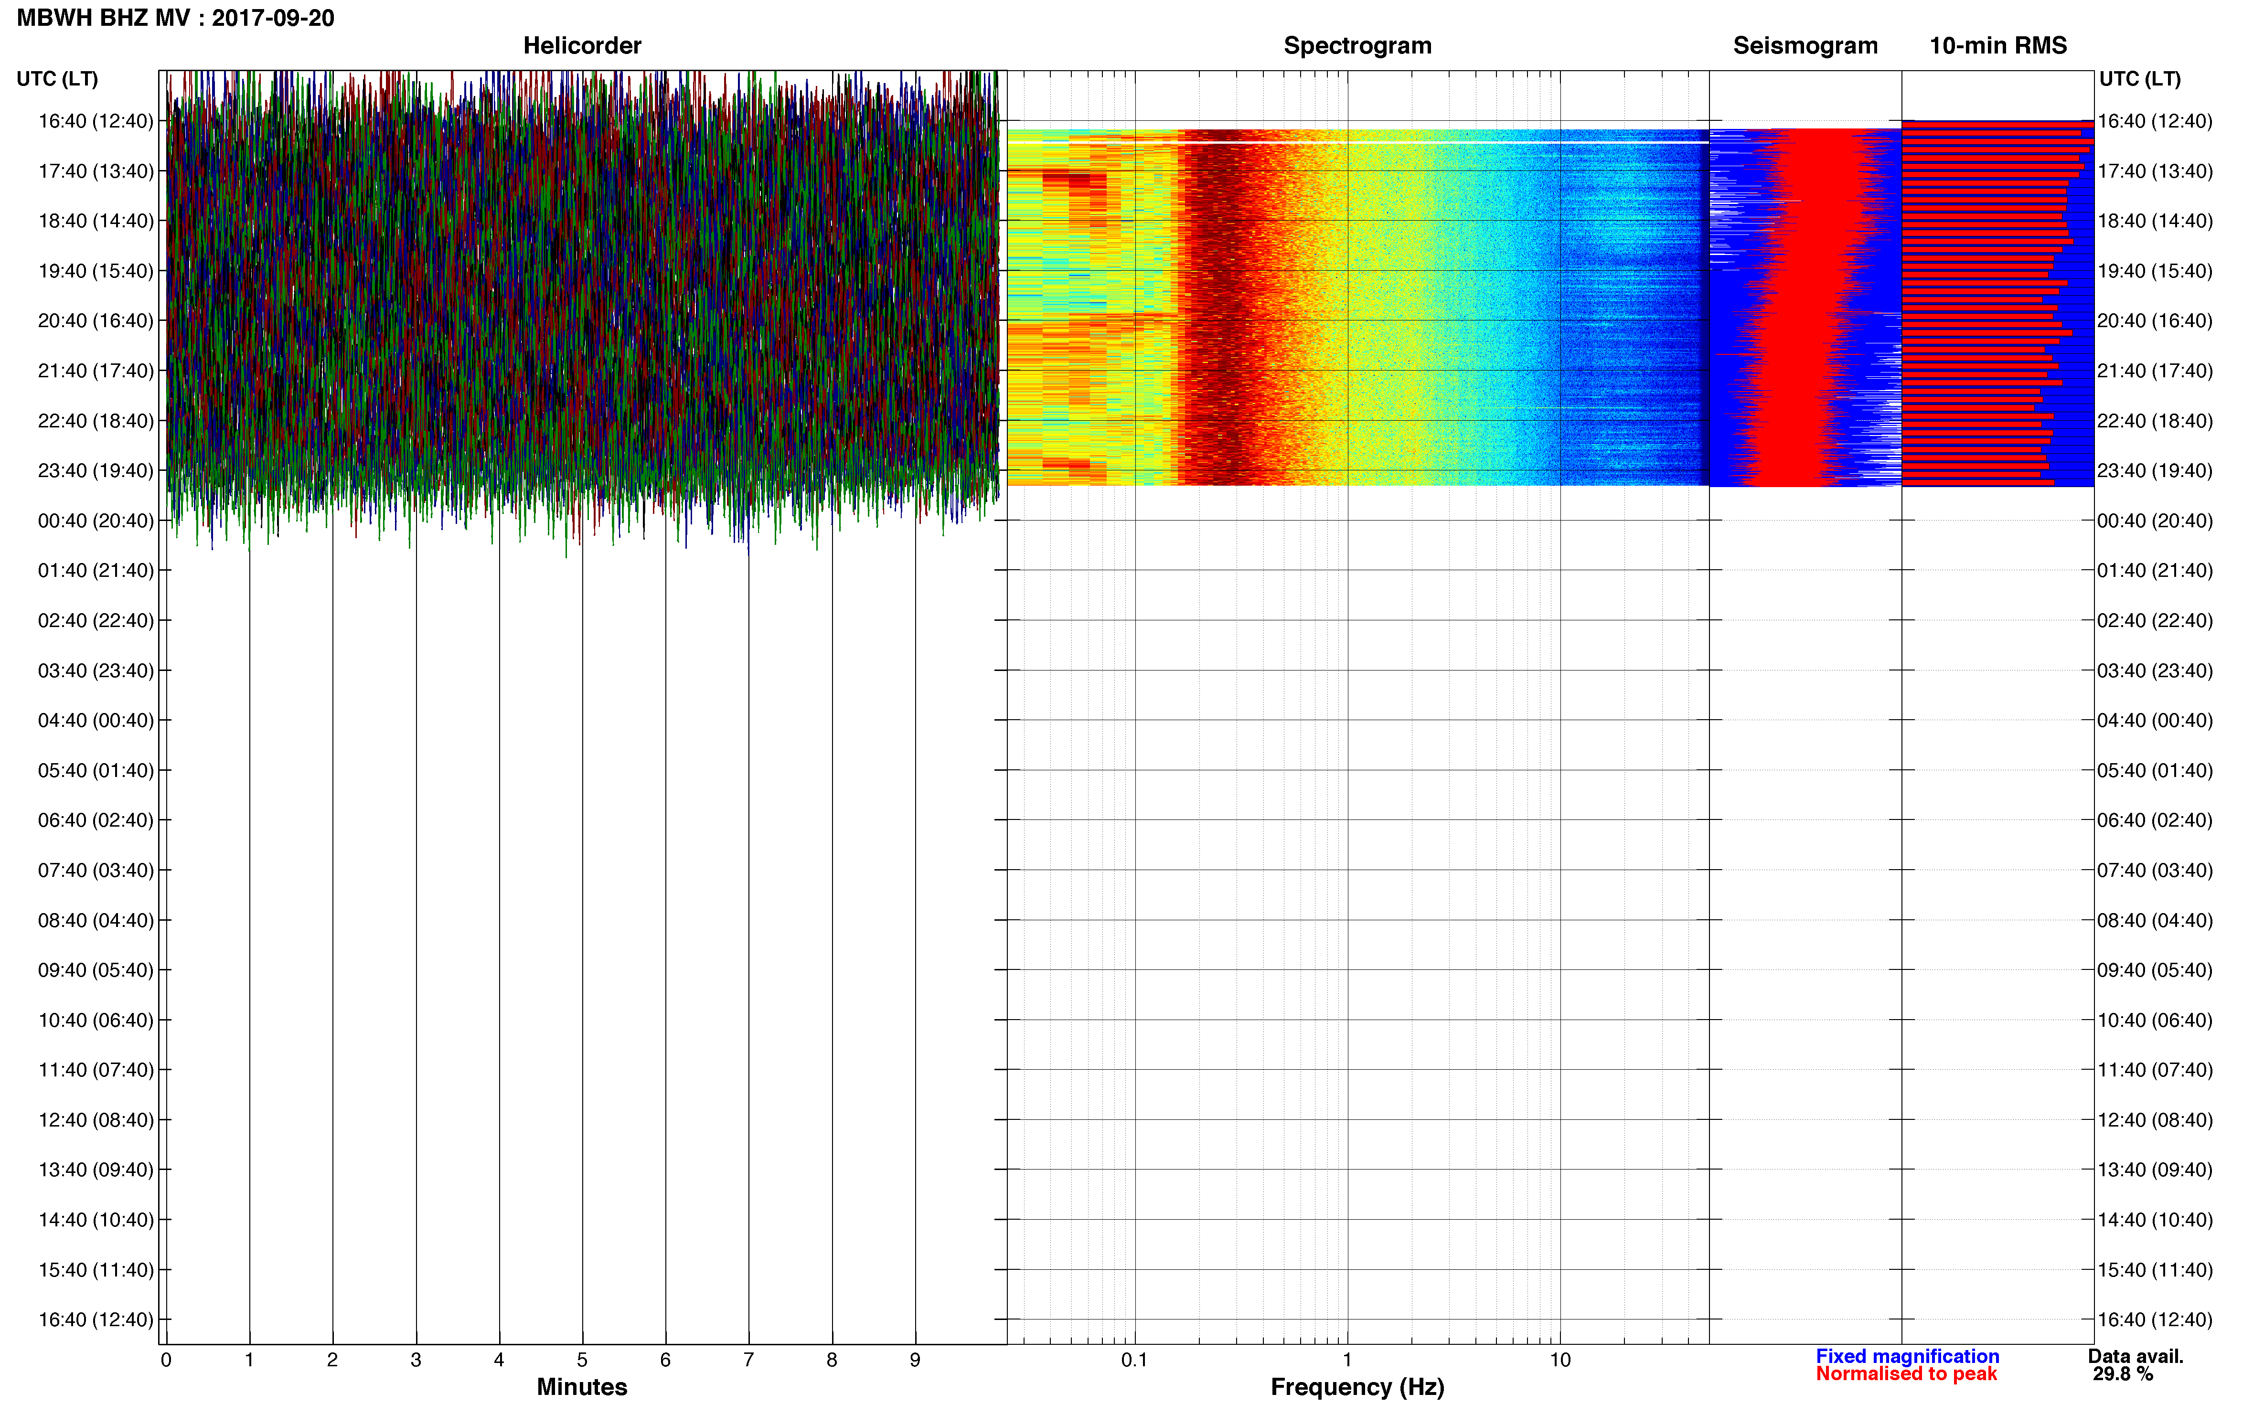Click the left 17:40 (13:40) time label

pyautogui.click(x=96, y=171)
